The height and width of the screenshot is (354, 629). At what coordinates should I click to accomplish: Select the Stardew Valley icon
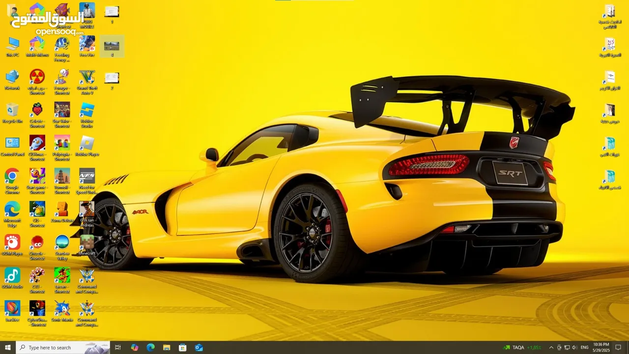tap(62, 247)
